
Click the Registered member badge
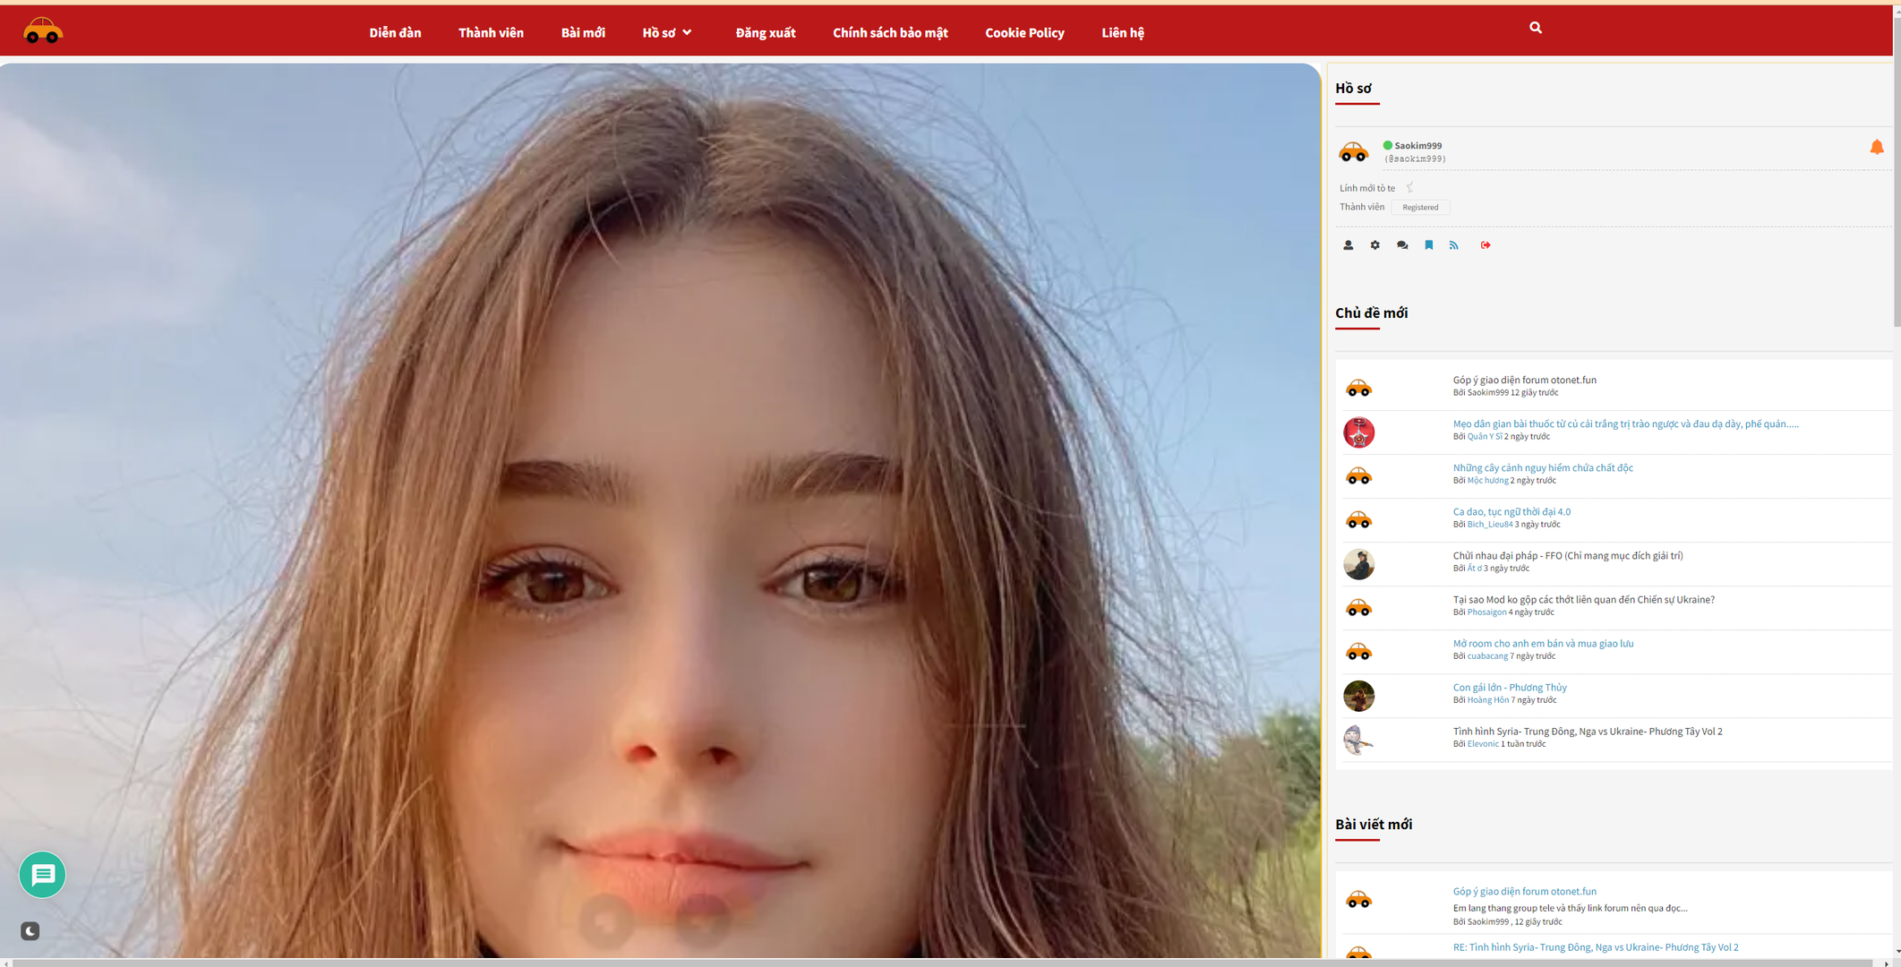click(x=1420, y=208)
